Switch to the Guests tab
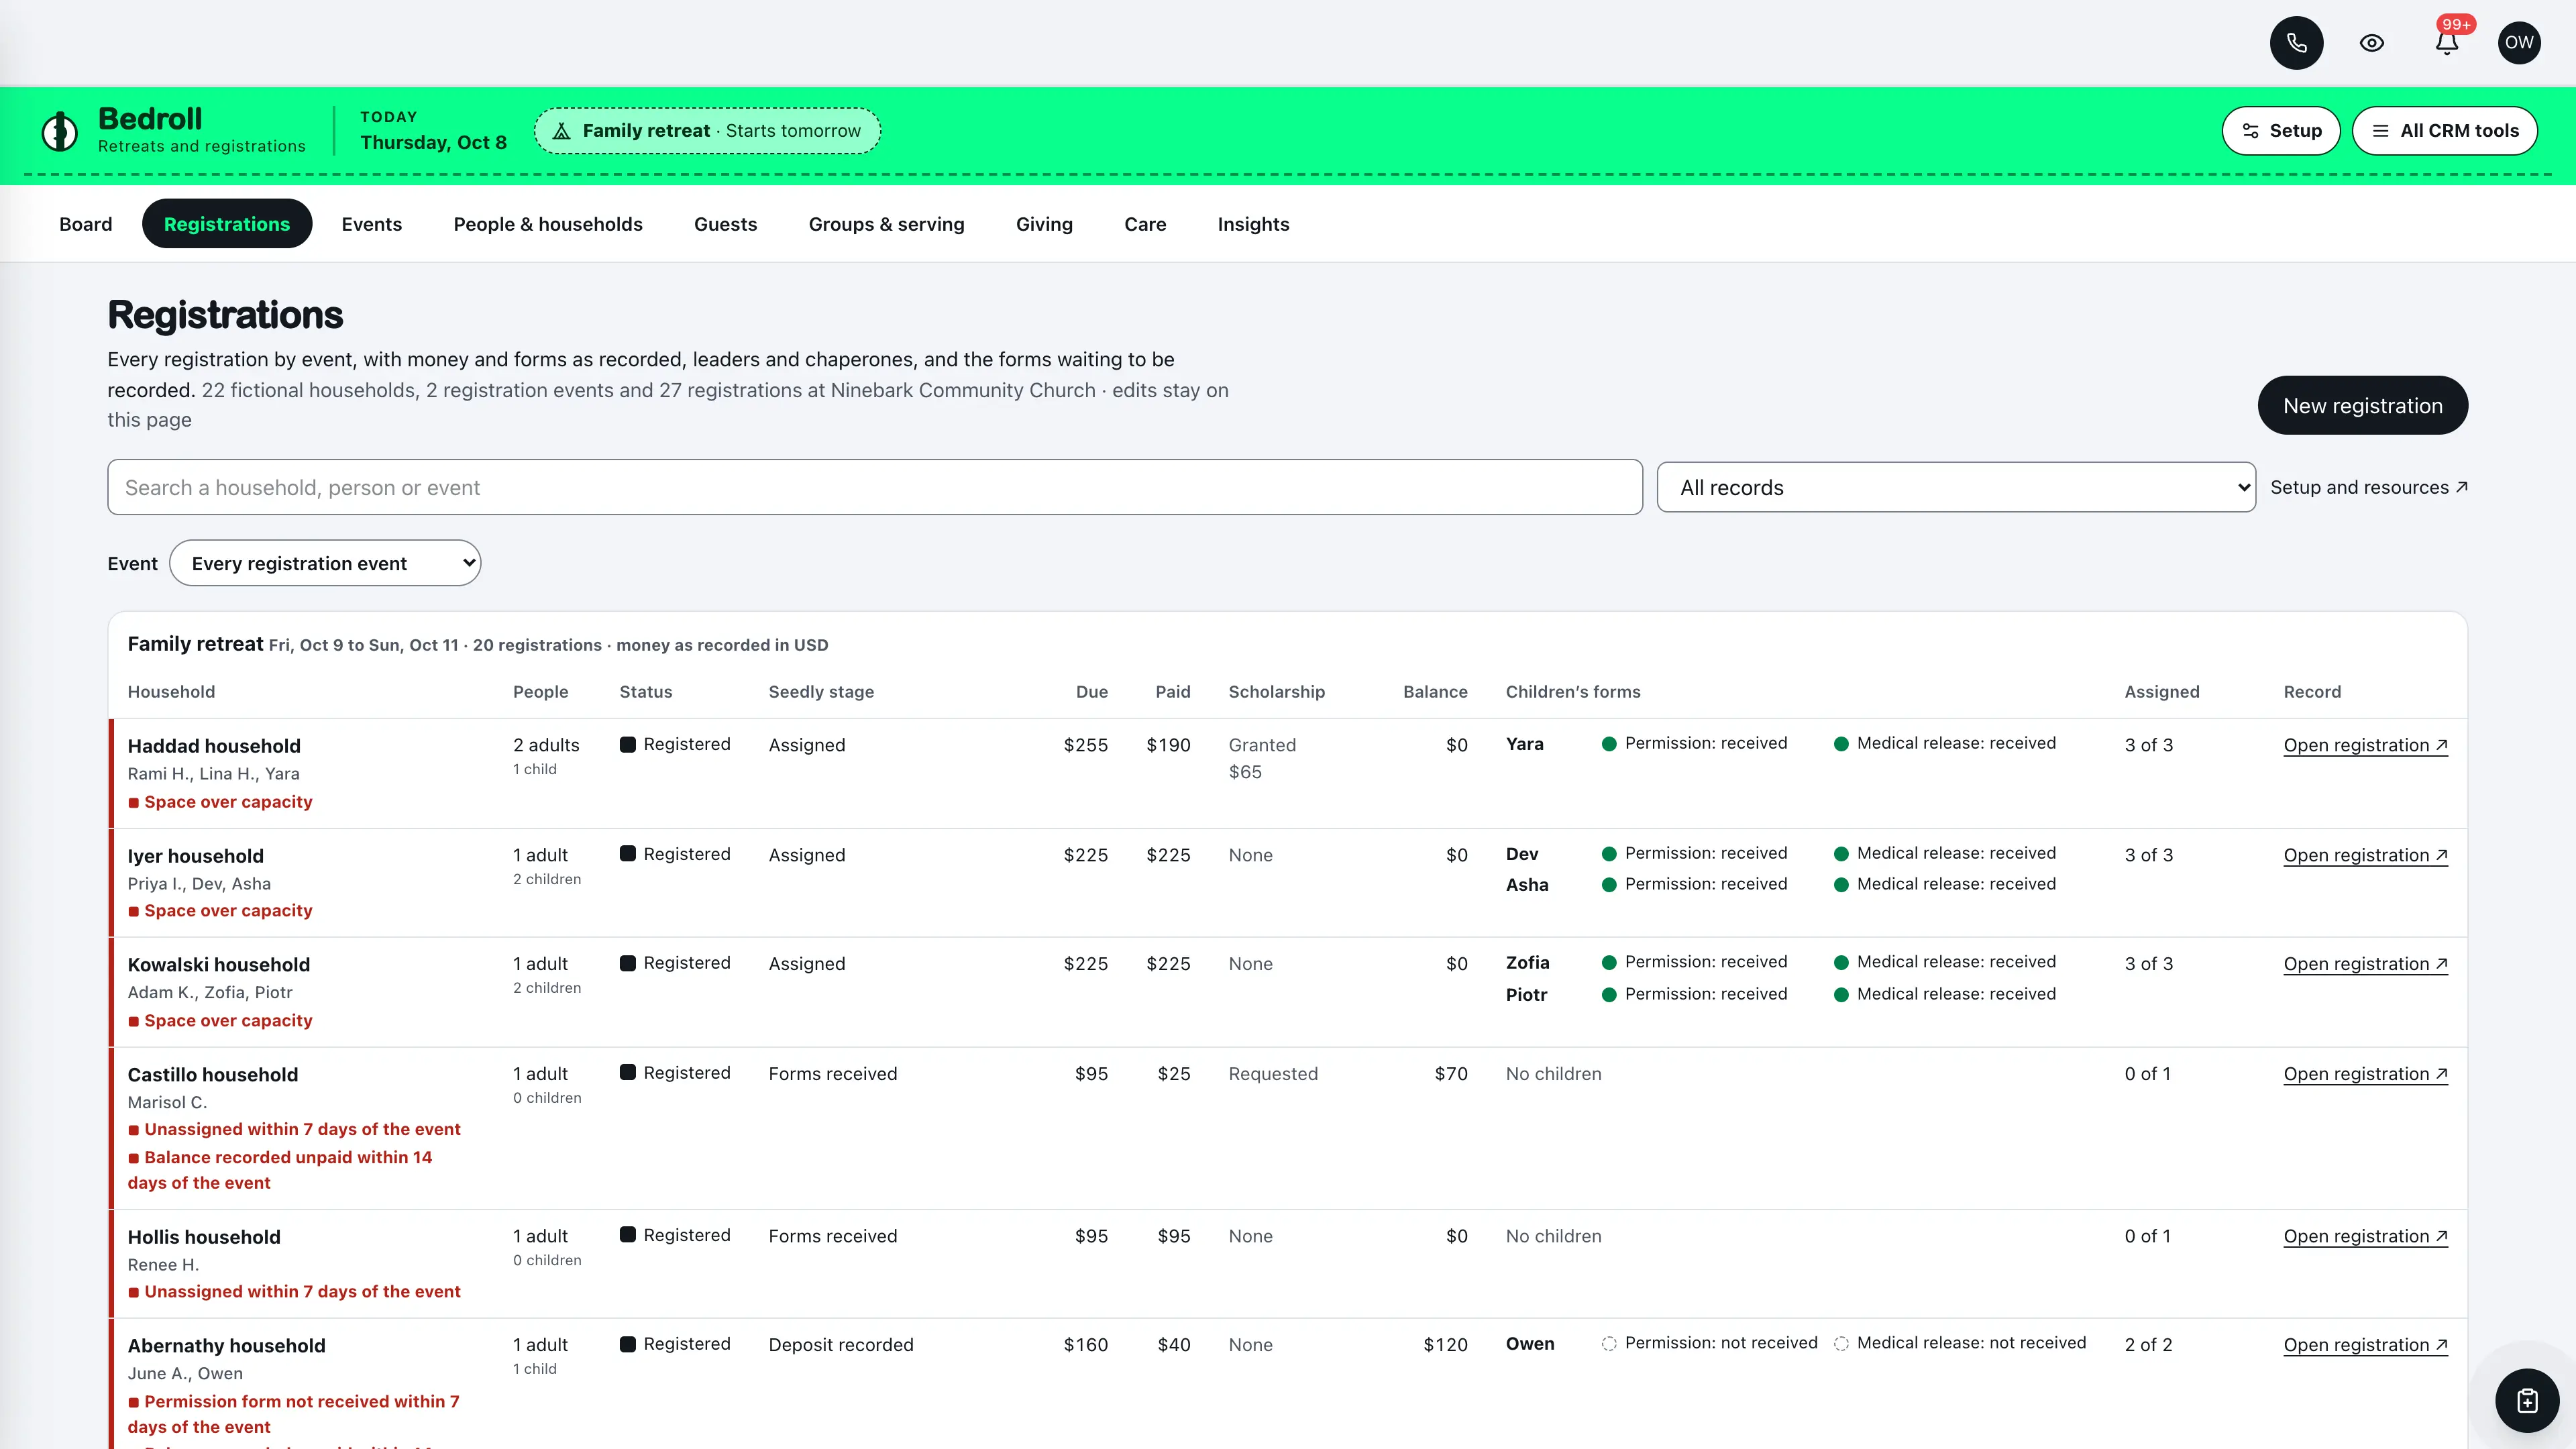The image size is (2576, 1449). pos(726,224)
